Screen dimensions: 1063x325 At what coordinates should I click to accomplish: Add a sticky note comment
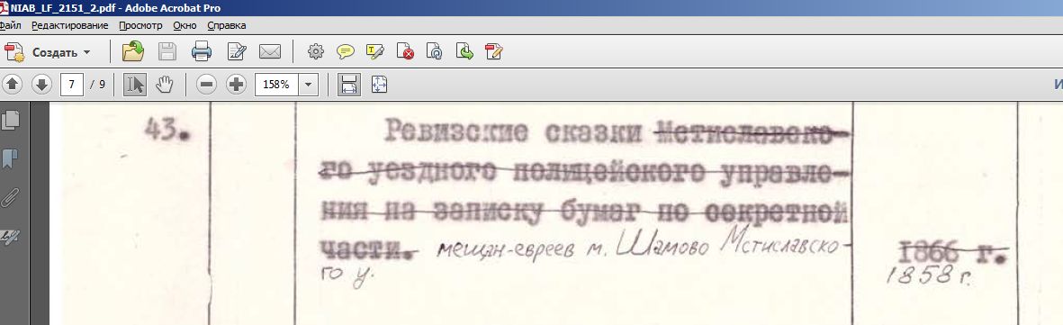click(346, 51)
